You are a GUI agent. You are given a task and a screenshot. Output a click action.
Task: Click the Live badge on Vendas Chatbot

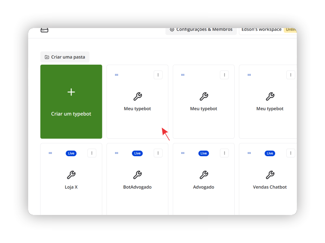(x=270, y=153)
